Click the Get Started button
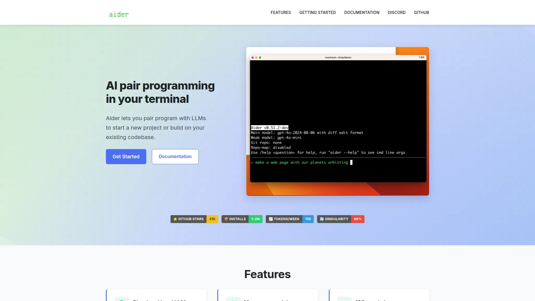 (x=126, y=157)
